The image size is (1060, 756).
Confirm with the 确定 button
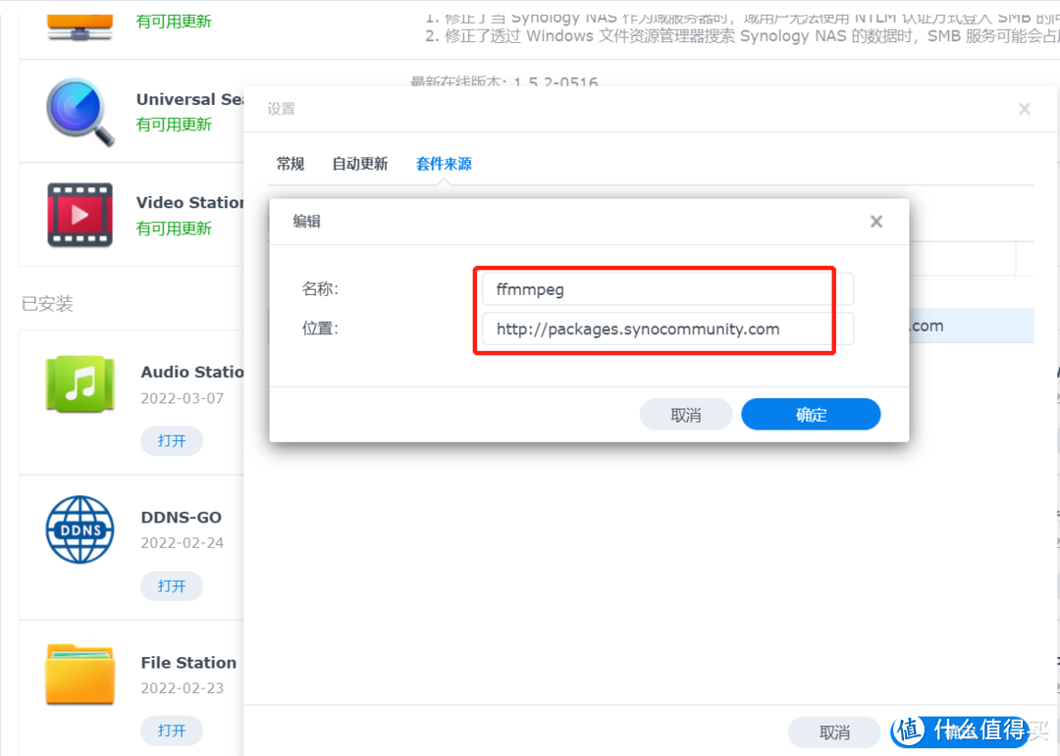tap(811, 414)
